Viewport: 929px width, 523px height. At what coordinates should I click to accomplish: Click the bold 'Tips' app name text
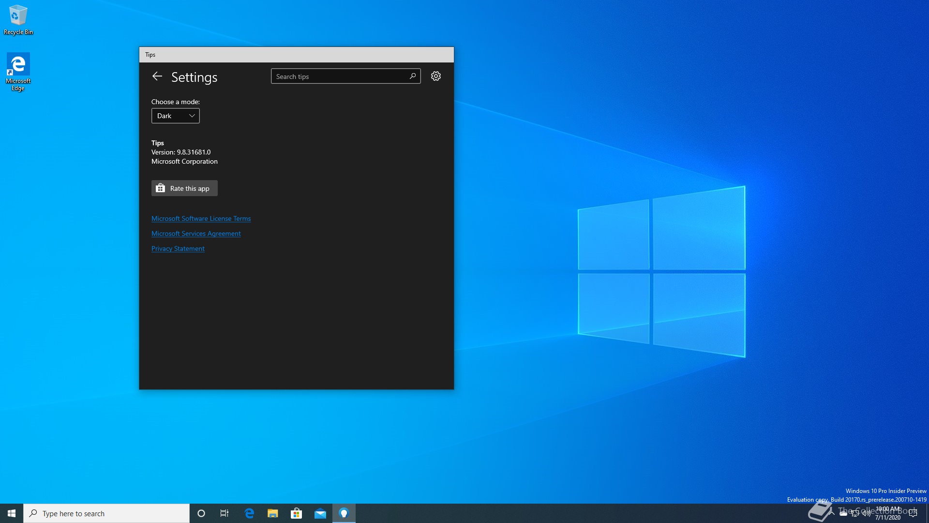click(158, 143)
